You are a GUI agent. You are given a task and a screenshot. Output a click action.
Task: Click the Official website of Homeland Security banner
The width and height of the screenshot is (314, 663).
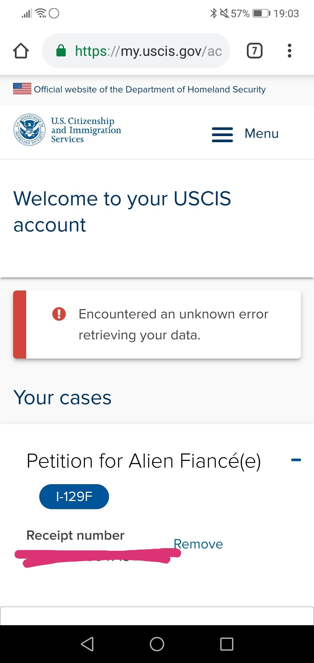[150, 89]
